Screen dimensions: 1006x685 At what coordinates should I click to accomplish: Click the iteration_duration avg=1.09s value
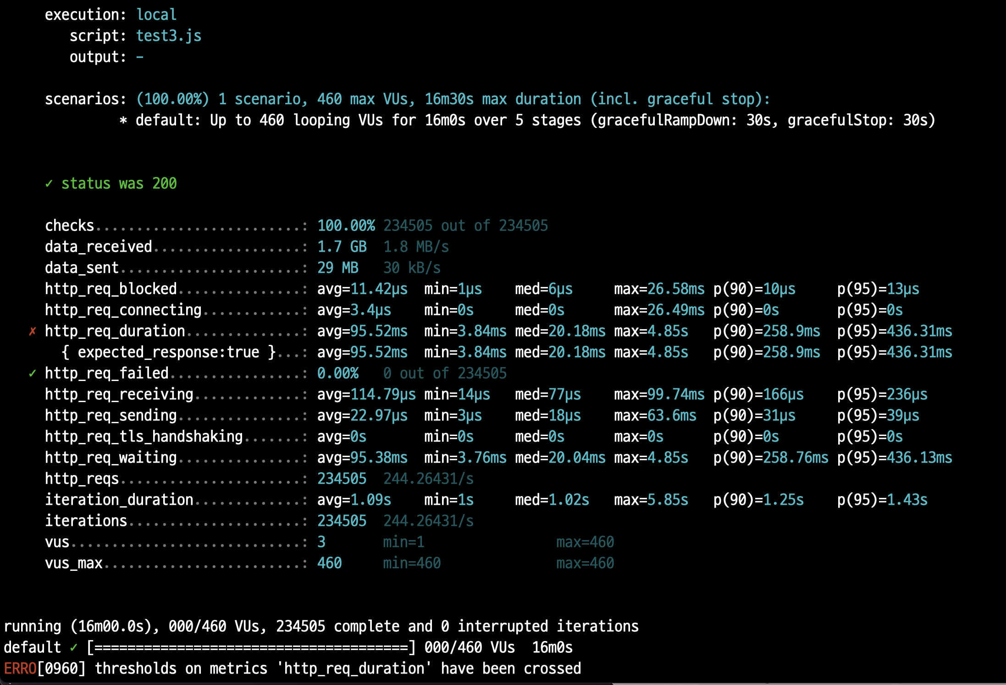pyautogui.click(x=354, y=500)
